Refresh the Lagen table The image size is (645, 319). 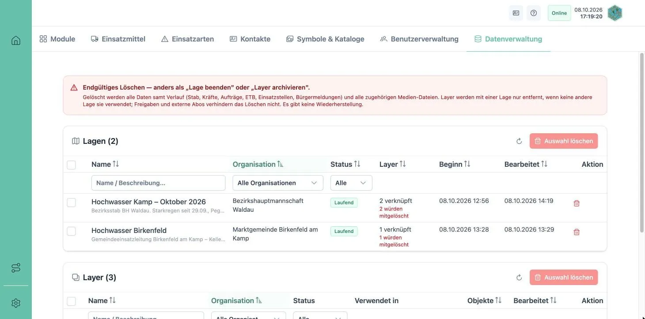(x=519, y=141)
